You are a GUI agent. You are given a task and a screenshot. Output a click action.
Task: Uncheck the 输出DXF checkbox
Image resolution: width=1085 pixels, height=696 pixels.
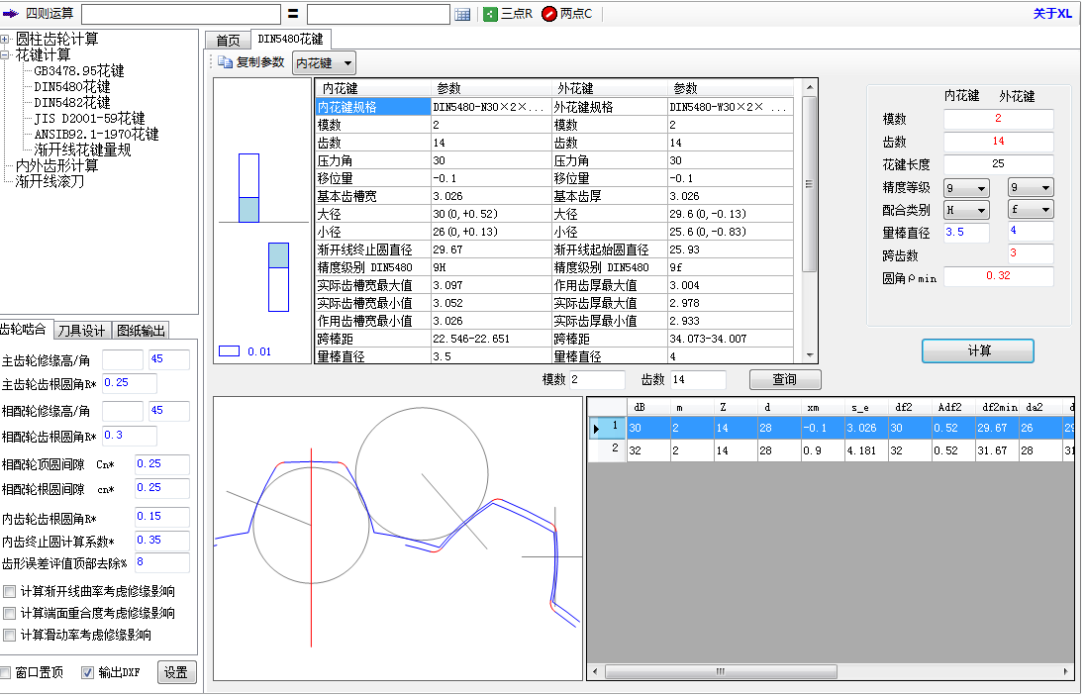pos(87,673)
